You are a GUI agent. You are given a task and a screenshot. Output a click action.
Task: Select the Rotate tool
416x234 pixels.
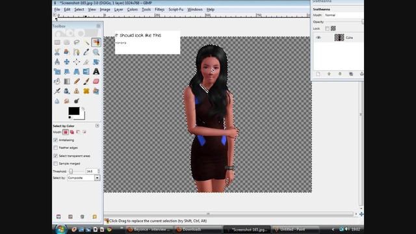tap(96, 62)
